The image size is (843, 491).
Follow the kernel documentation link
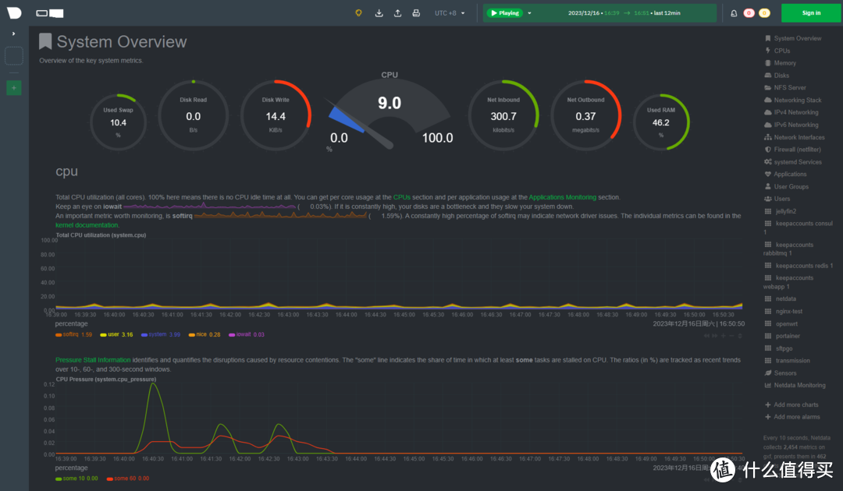click(x=87, y=225)
